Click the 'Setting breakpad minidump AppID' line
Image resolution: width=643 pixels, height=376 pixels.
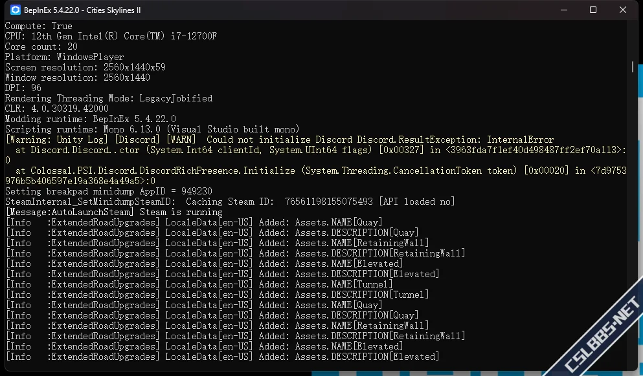108,191
